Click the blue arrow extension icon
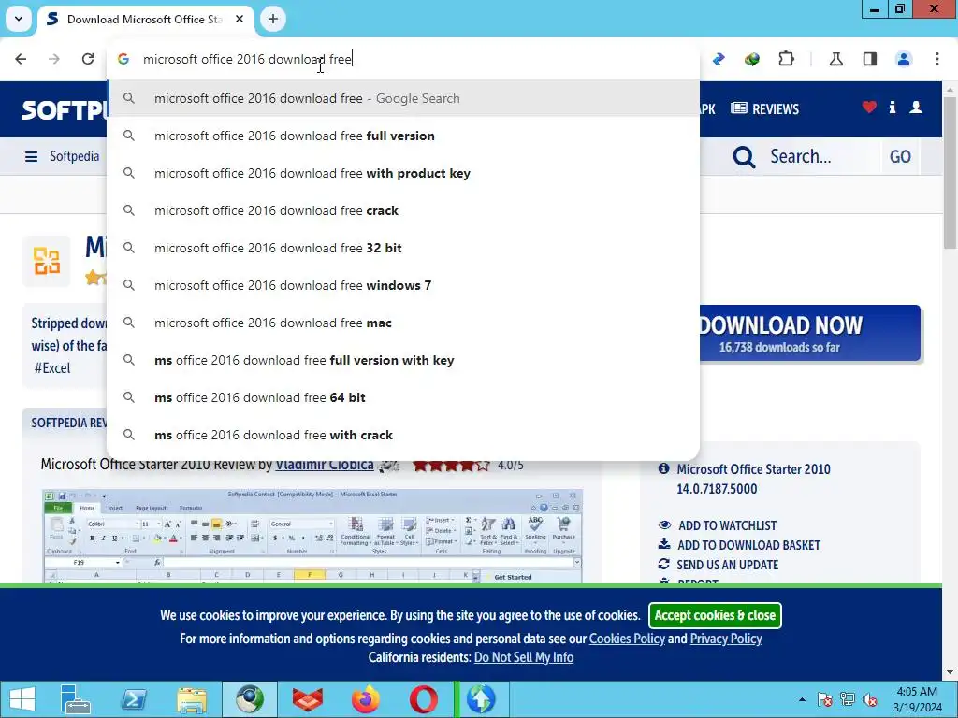The height and width of the screenshot is (718, 958). pyautogui.click(x=718, y=59)
